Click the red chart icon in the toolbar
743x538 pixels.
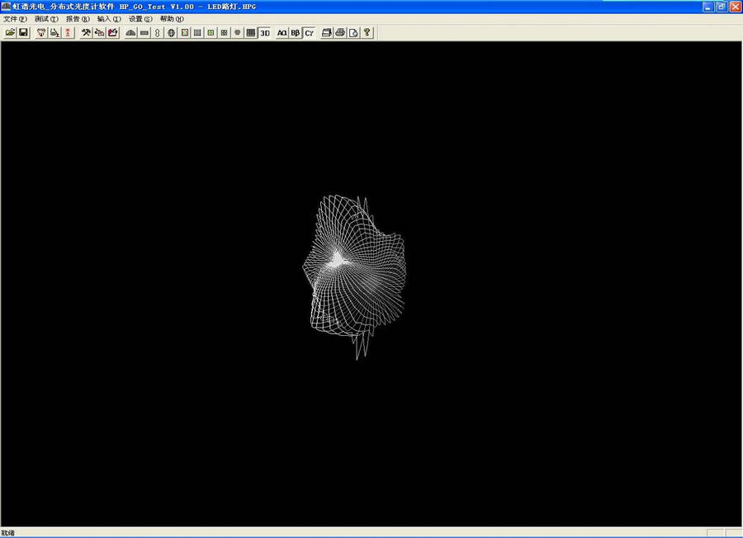click(113, 33)
